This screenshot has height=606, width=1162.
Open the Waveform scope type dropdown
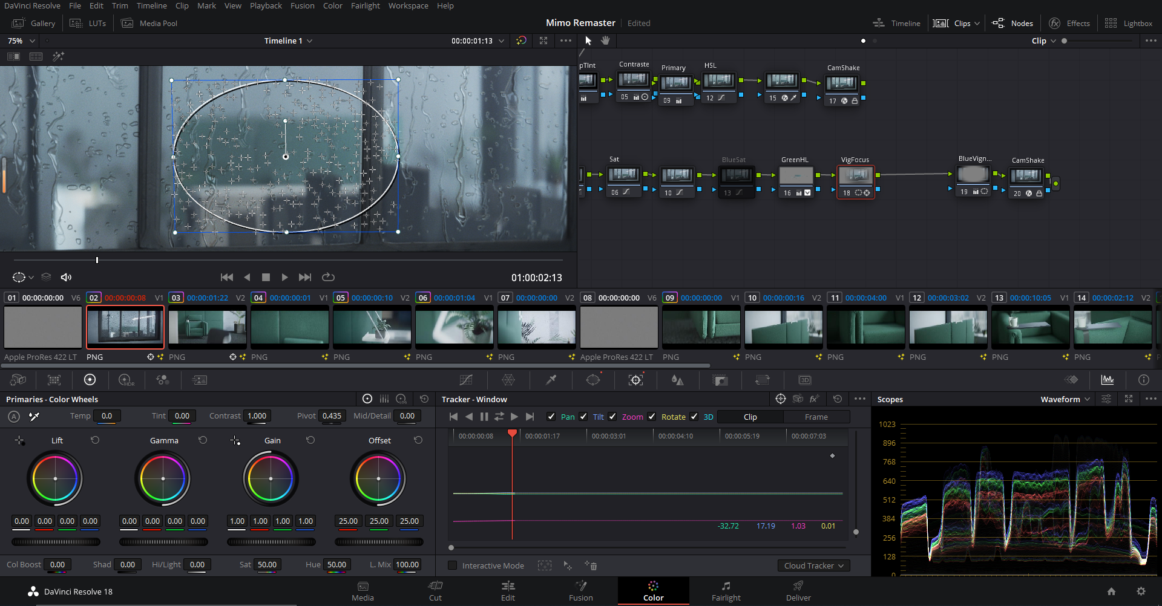coord(1066,399)
